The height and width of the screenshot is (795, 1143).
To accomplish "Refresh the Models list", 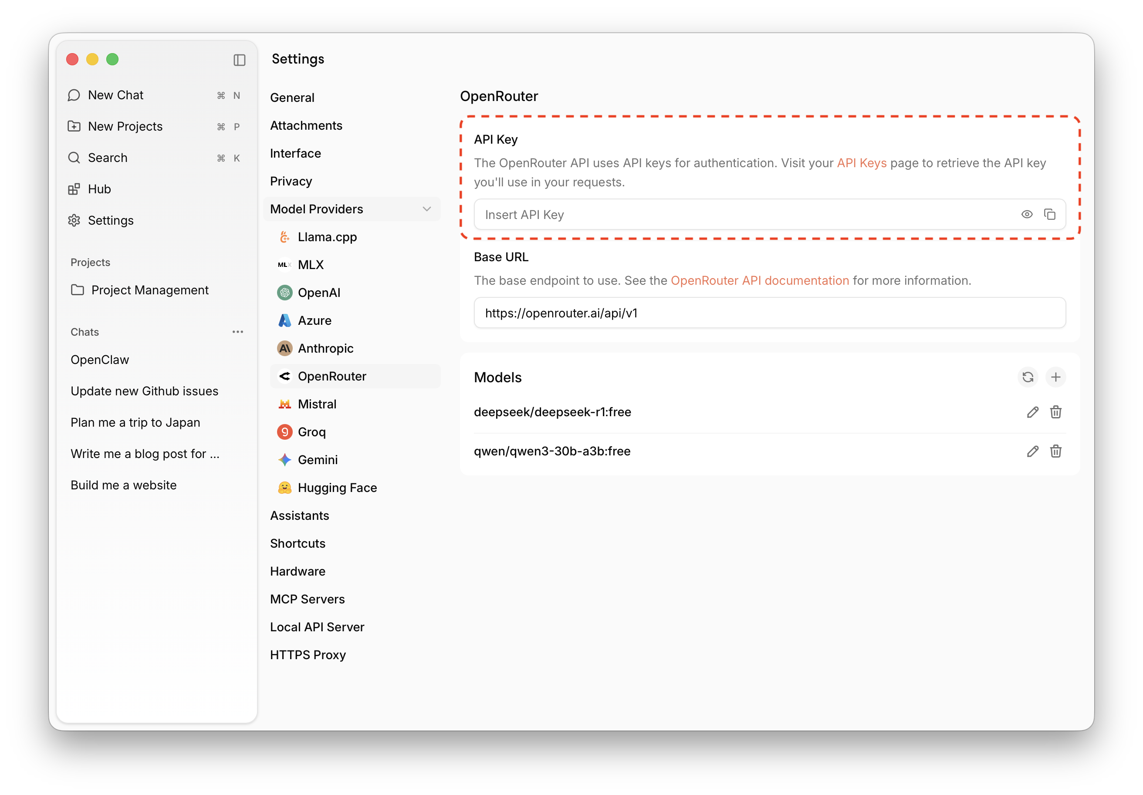I will coord(1028,377).
